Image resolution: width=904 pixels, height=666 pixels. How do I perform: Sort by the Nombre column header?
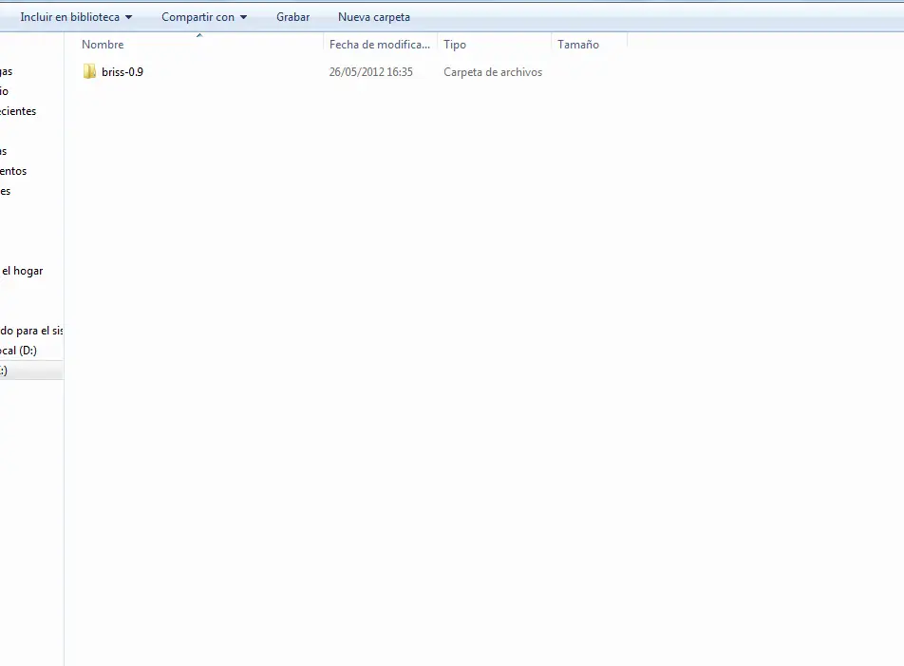click(199, 45)
